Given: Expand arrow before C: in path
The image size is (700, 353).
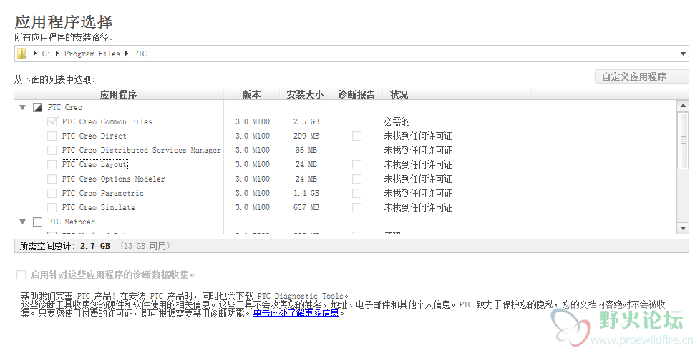Looking at the screenshot, I should pos(35,54).
